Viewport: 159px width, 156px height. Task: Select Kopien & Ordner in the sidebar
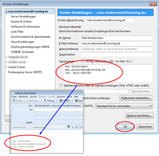pos(21,21)
